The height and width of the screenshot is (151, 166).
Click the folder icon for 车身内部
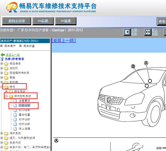(6, 143)
